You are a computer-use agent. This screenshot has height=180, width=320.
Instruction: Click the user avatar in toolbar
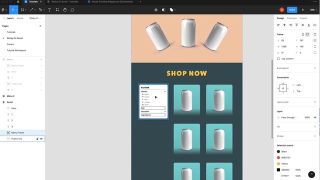282,10
